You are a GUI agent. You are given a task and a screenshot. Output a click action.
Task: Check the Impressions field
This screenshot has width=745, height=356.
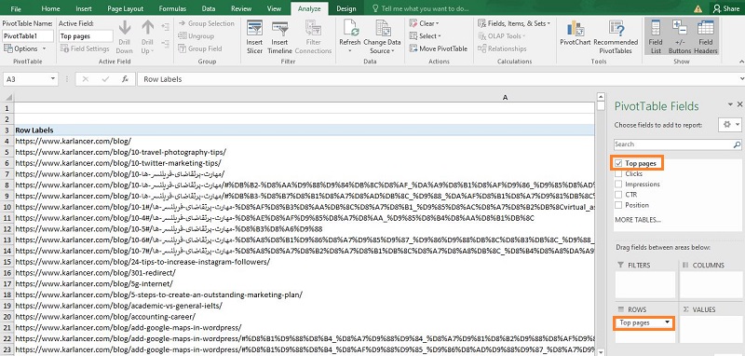click(x=618, y=185)
